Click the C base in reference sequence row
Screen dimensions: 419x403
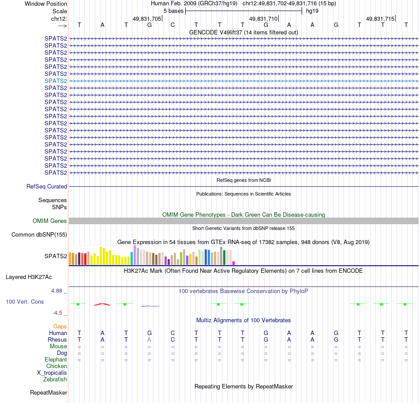click(172, 25)
